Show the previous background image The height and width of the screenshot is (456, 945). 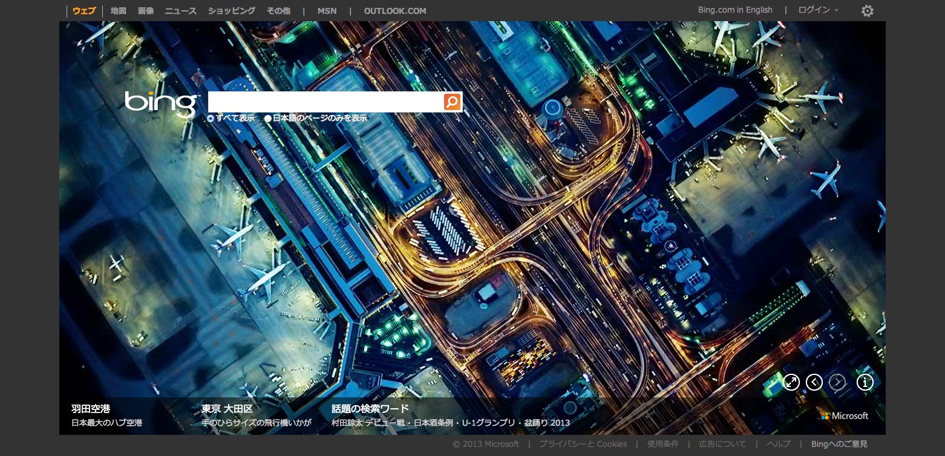coord(814,382)
